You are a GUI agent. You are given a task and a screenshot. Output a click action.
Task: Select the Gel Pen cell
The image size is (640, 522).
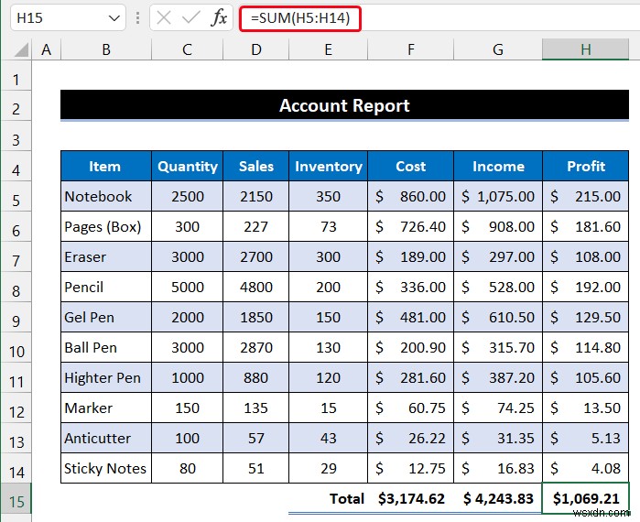(106, 317)
